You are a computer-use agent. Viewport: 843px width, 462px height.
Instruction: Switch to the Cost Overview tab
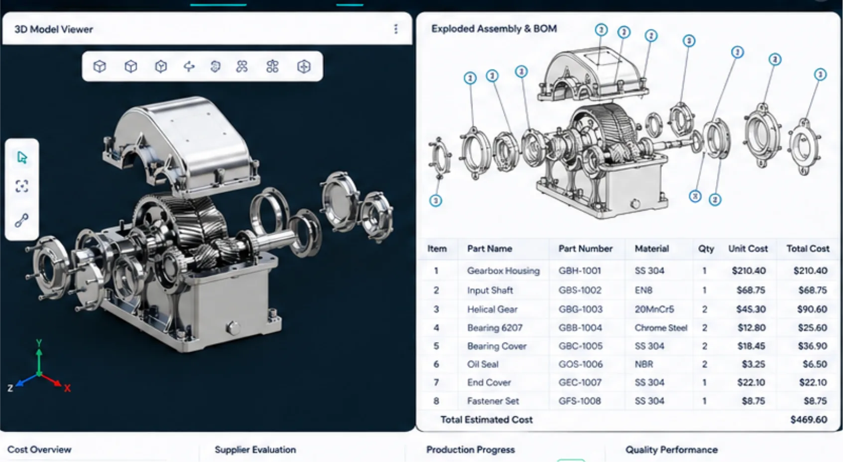(39, 450)
